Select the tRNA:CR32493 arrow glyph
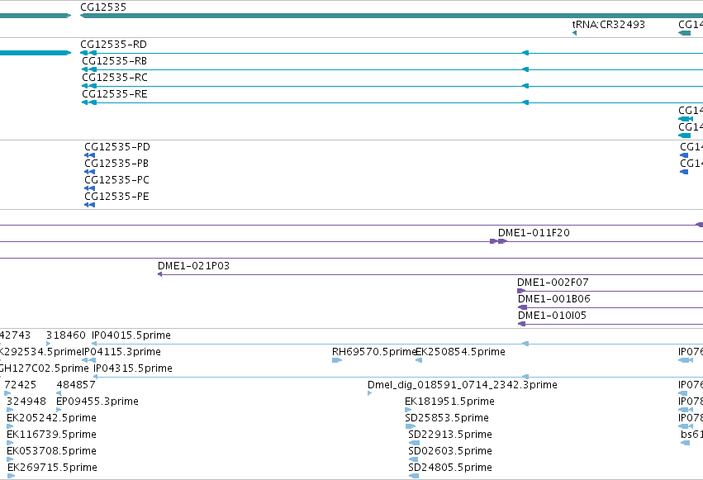Screen dimensions: 703x480 point(574,33)
